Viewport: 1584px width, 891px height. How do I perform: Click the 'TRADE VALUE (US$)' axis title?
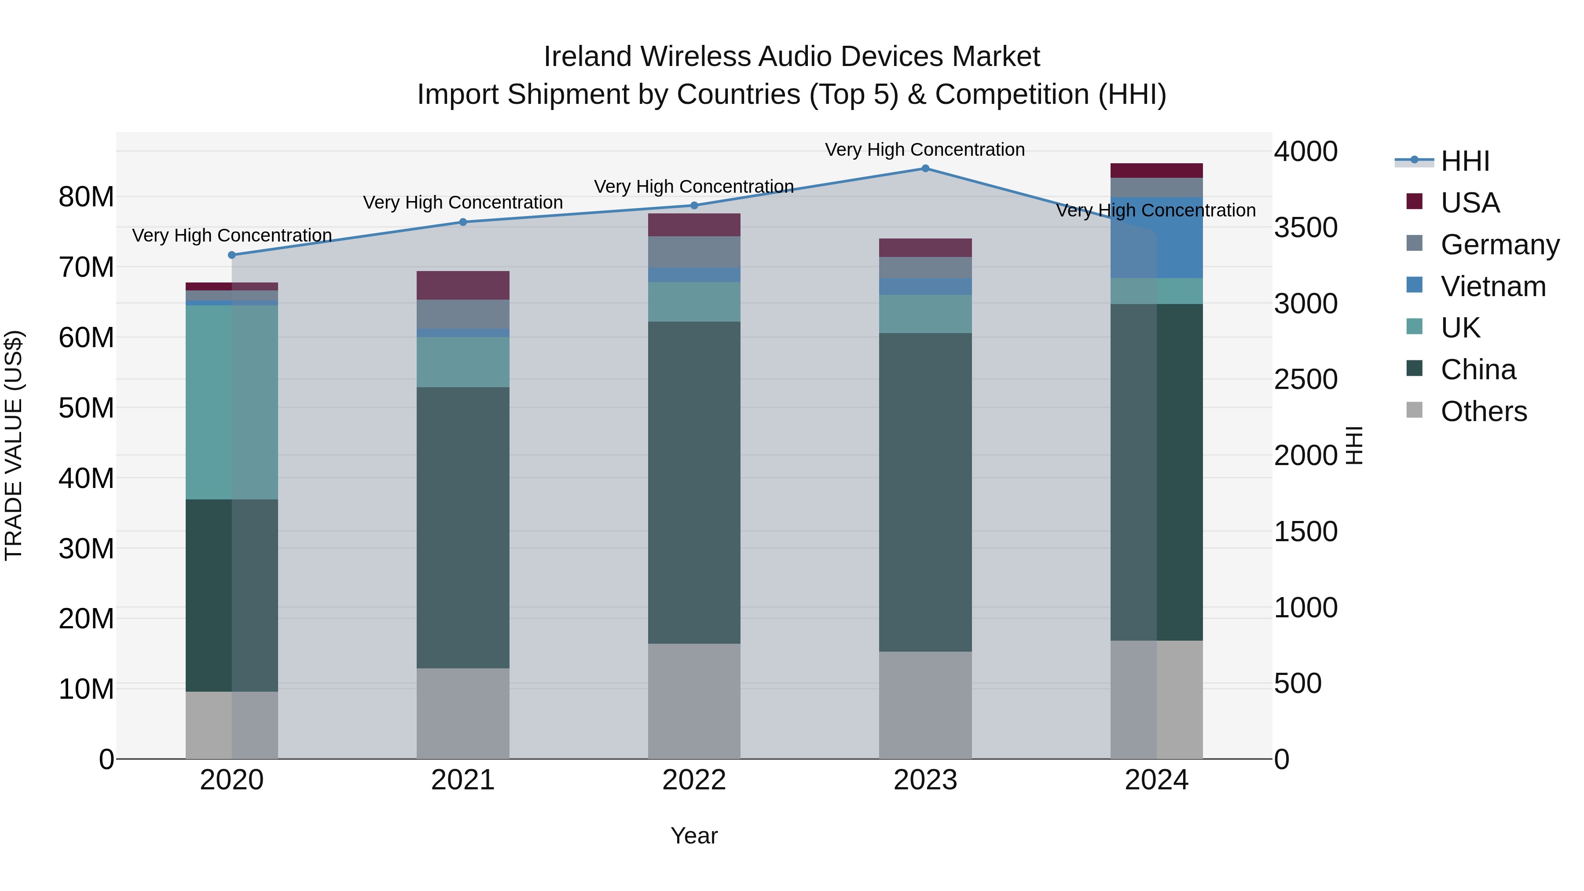(x=14, y=445)
